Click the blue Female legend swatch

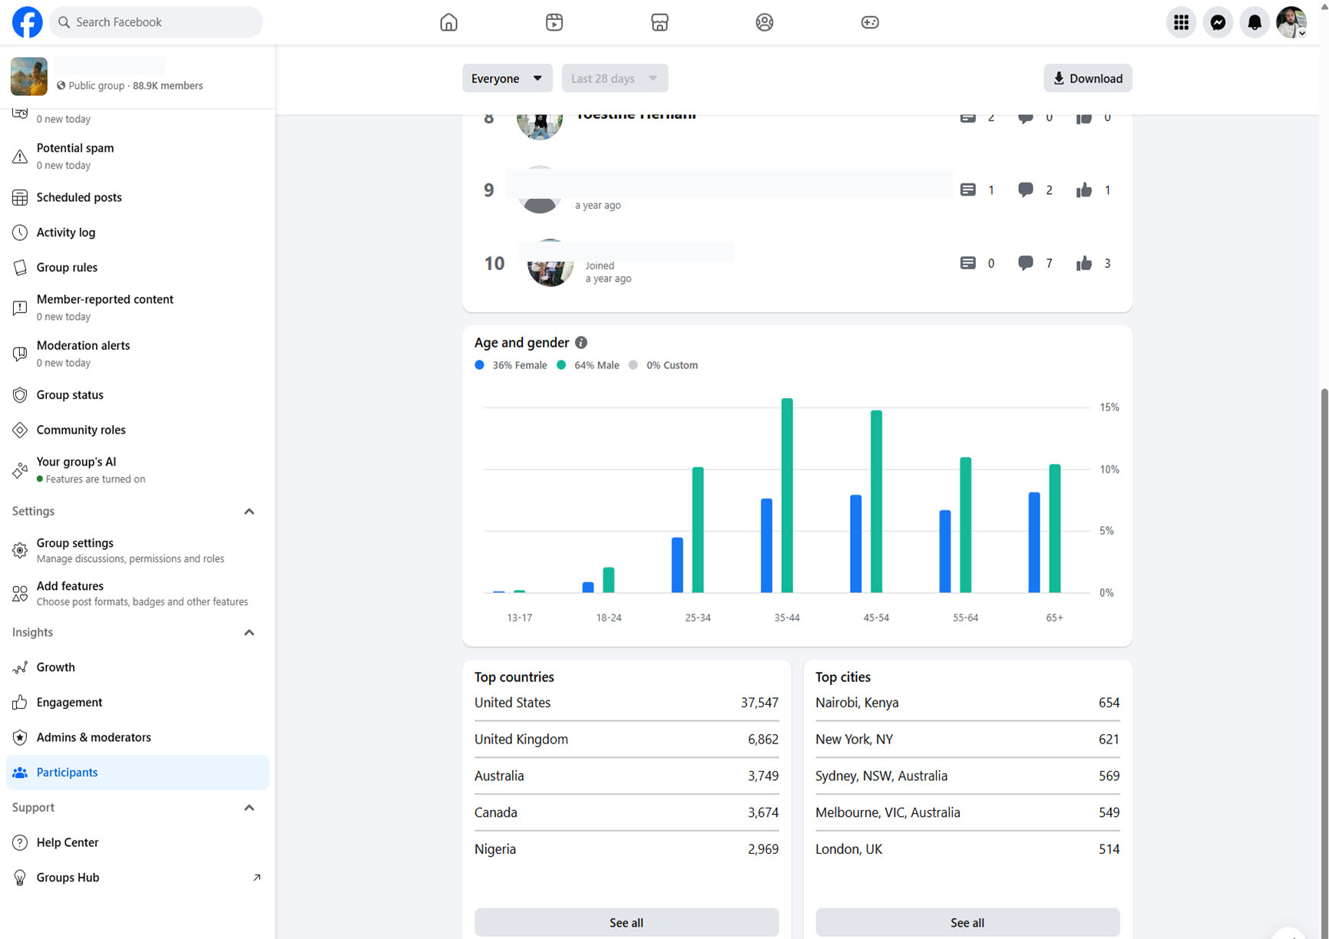480,365
